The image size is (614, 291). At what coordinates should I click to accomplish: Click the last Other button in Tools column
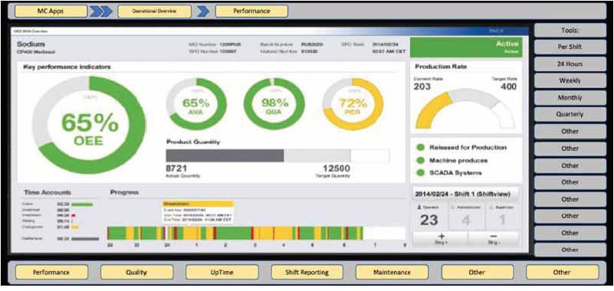pyautogui.click(x=570, y=250)
